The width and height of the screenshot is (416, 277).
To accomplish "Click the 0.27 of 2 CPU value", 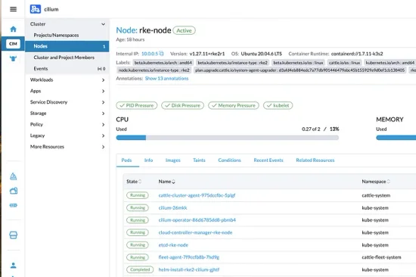I will [311, 129].
